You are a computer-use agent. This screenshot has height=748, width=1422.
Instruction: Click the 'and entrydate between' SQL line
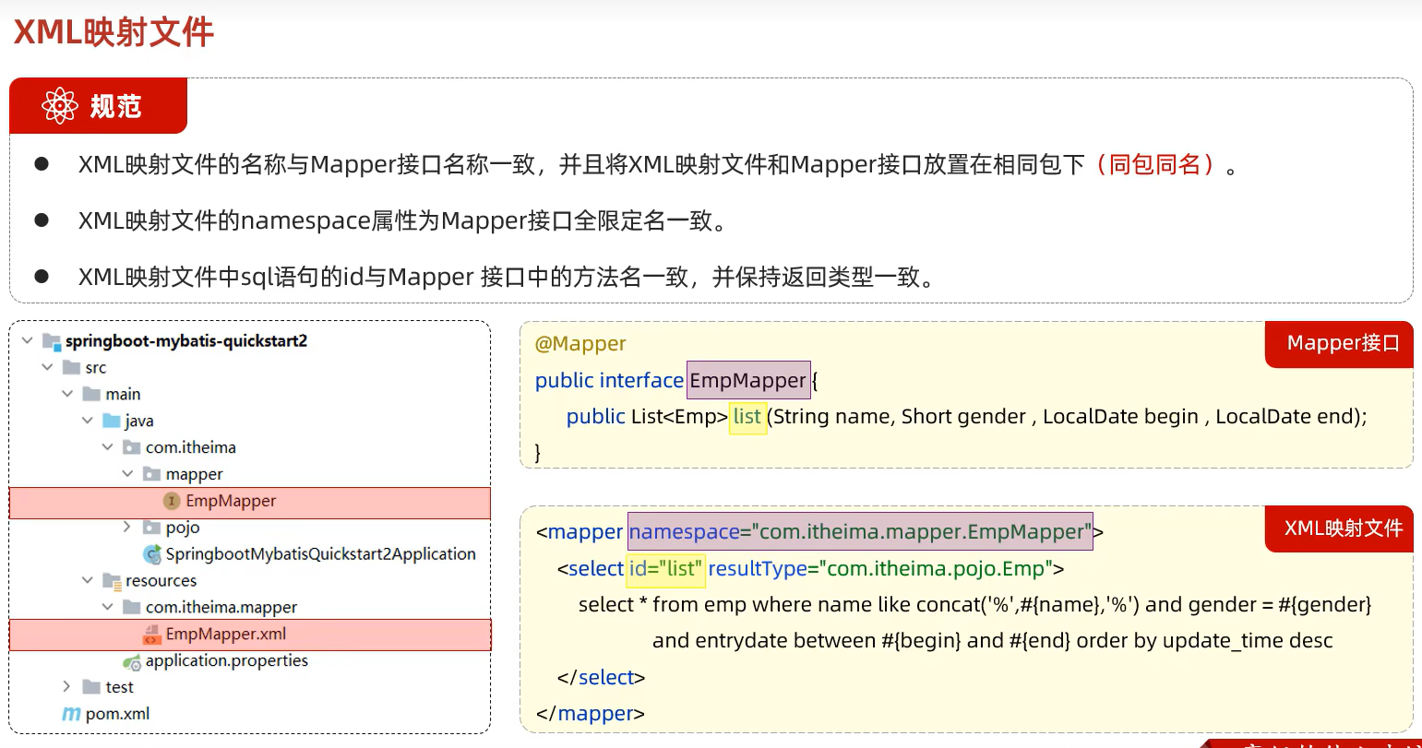pyautogui.click(x=993, y=641)
